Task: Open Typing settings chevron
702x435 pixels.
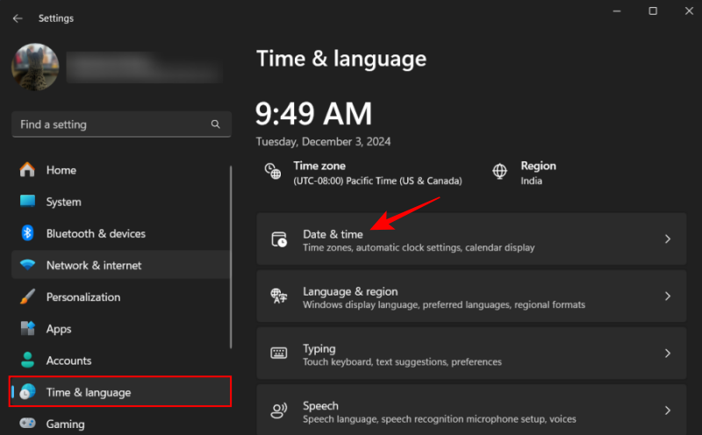Action: (667, 353)
